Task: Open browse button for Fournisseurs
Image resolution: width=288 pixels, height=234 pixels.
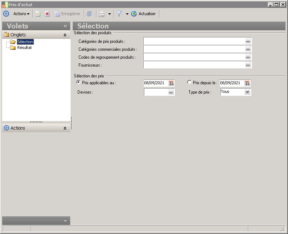Action: coord(248,65)
